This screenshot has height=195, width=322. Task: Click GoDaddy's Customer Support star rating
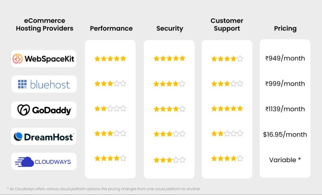coord(227,109)
